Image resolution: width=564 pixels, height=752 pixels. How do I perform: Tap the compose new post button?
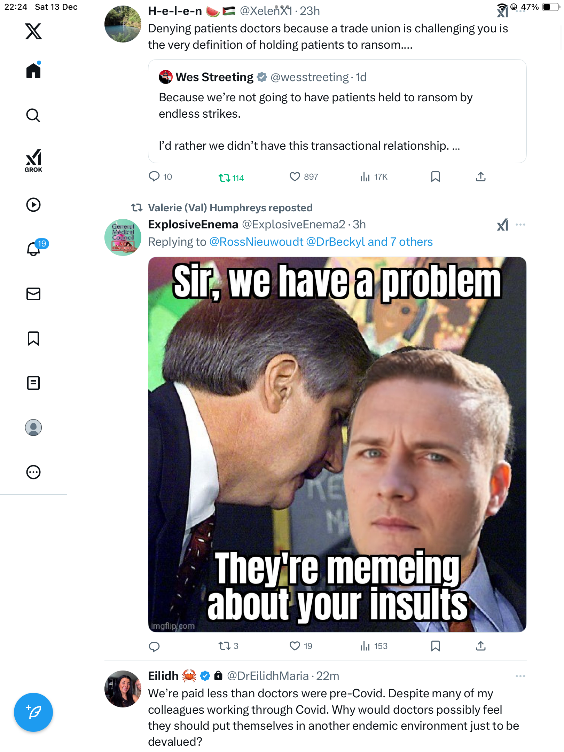(x=33, y=712)
